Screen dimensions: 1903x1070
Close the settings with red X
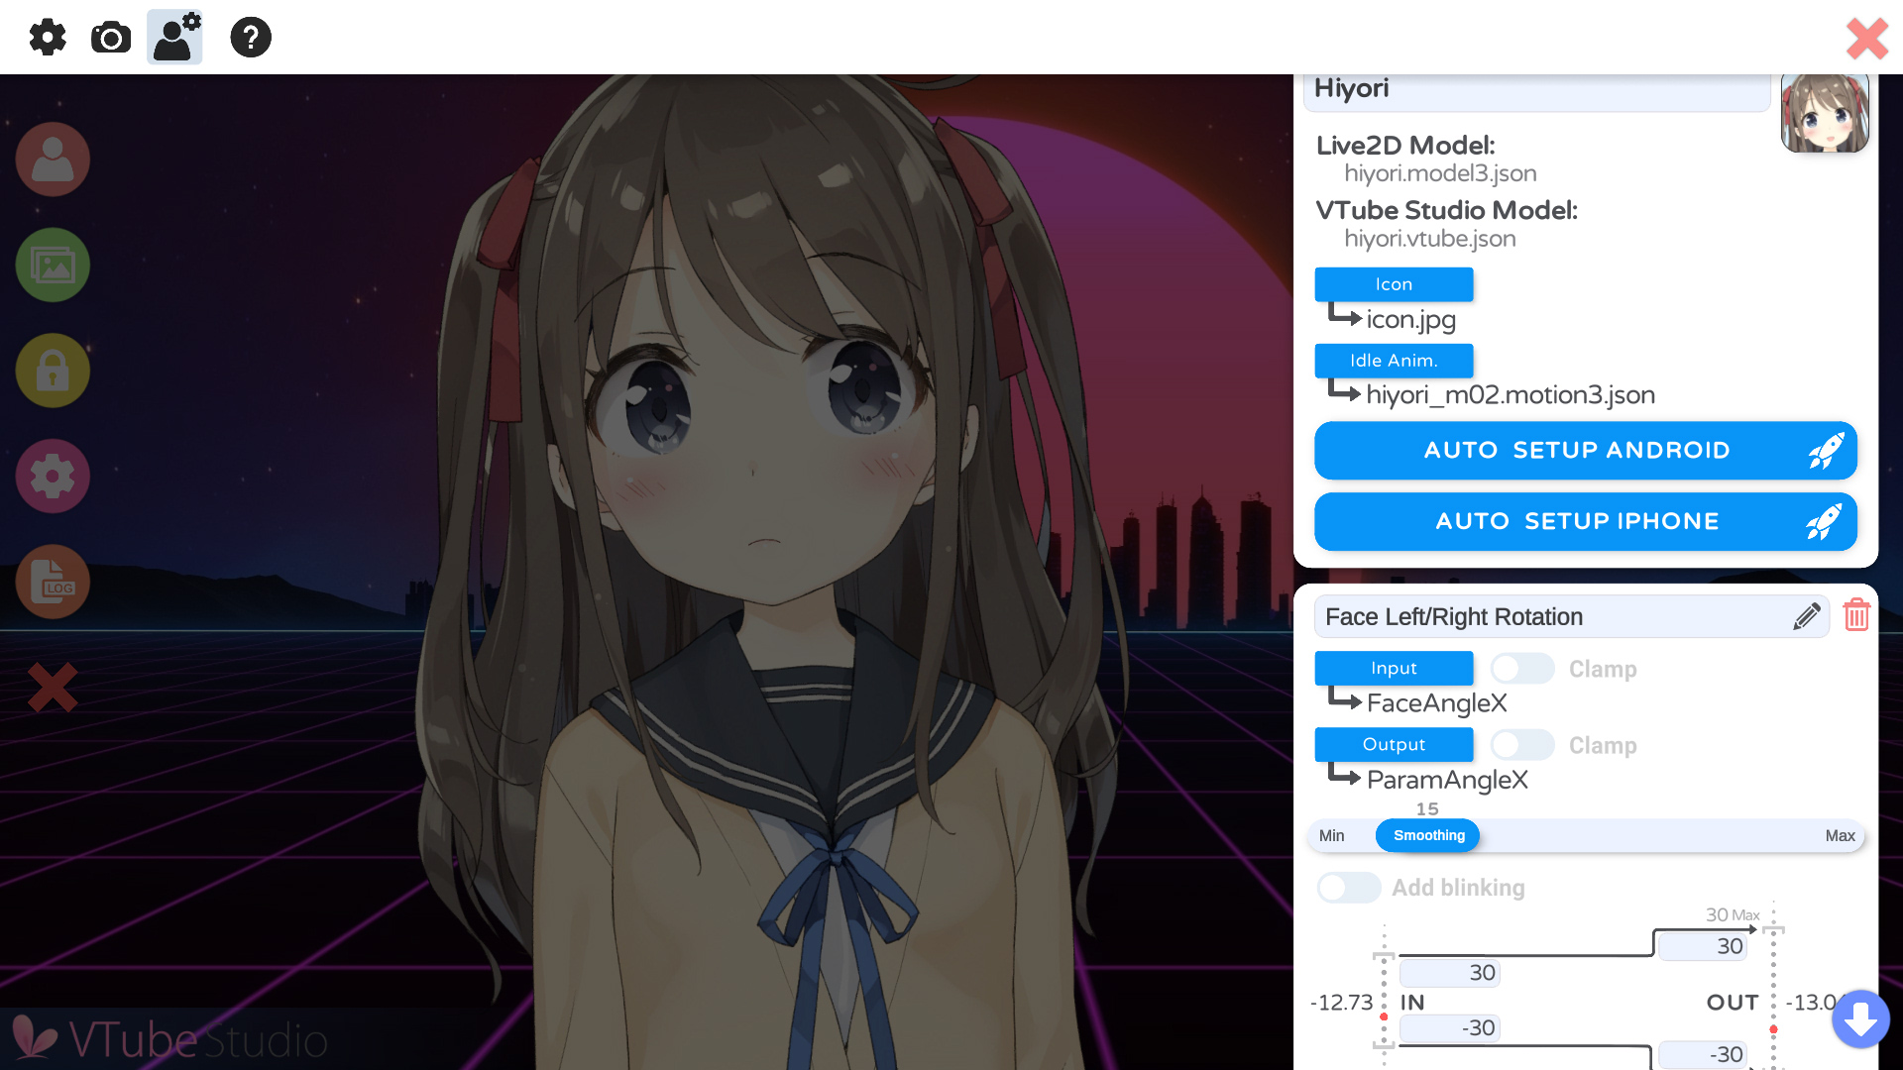tap(1867, 40)
